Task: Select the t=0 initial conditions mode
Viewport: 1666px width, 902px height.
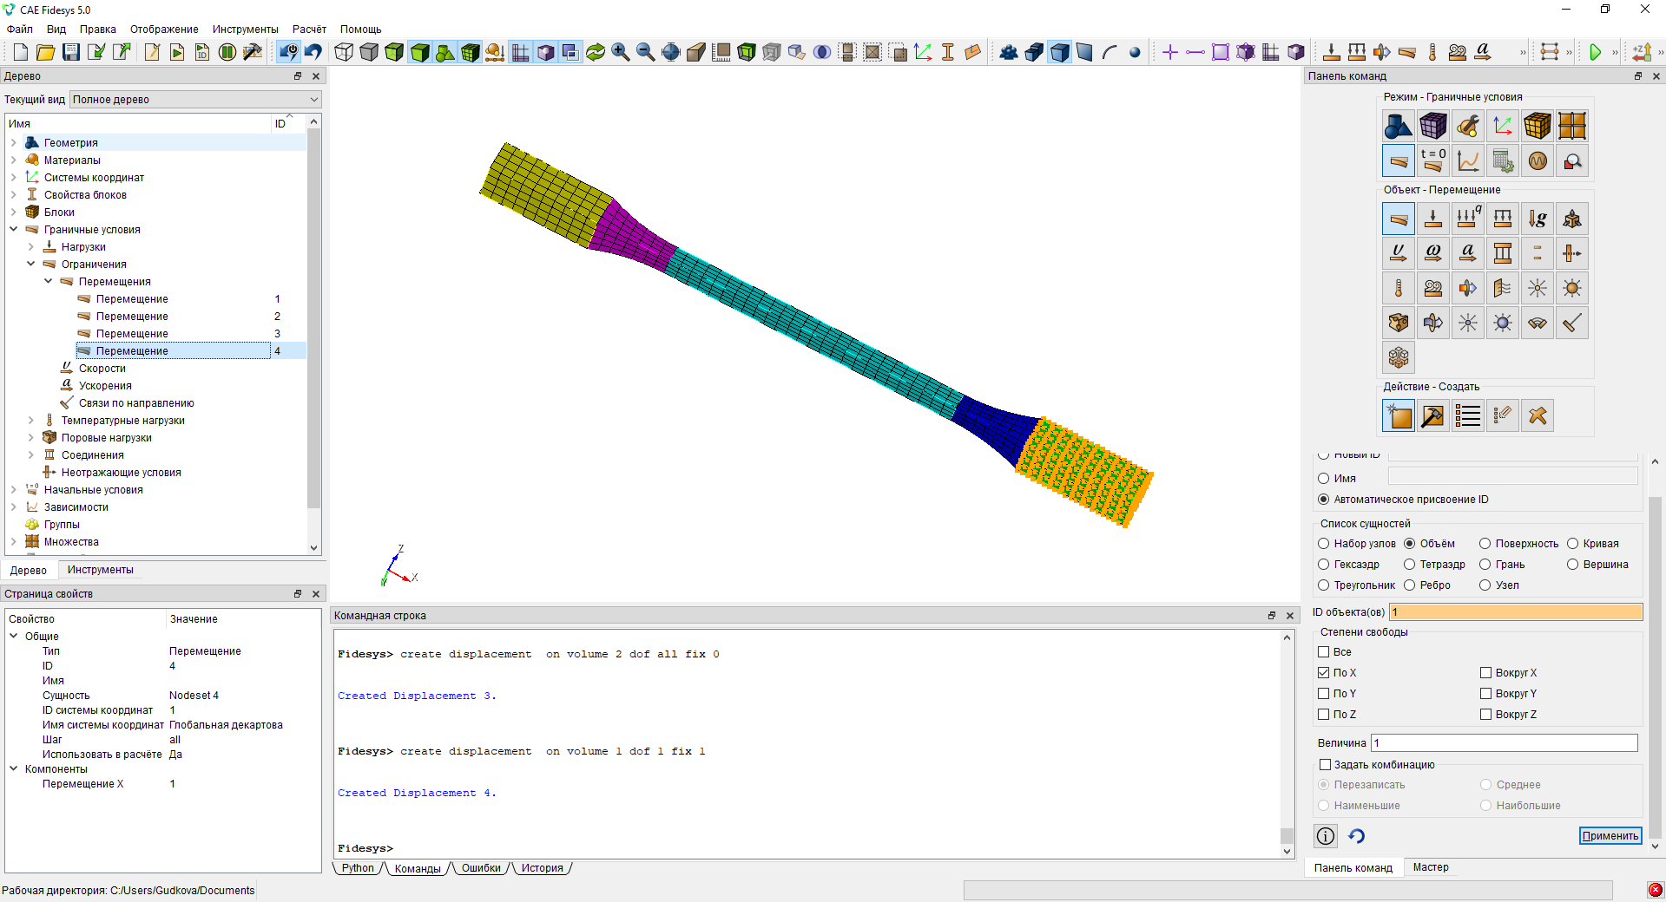Action: point(1433,160)
